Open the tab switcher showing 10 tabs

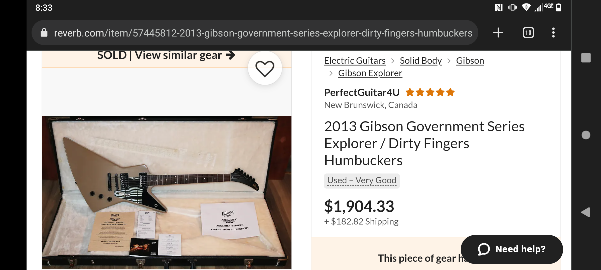click(x=528, y=33)
